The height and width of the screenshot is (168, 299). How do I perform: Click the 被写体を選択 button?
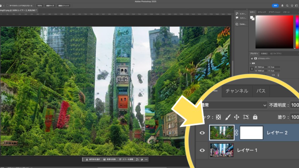click(93, 160)
